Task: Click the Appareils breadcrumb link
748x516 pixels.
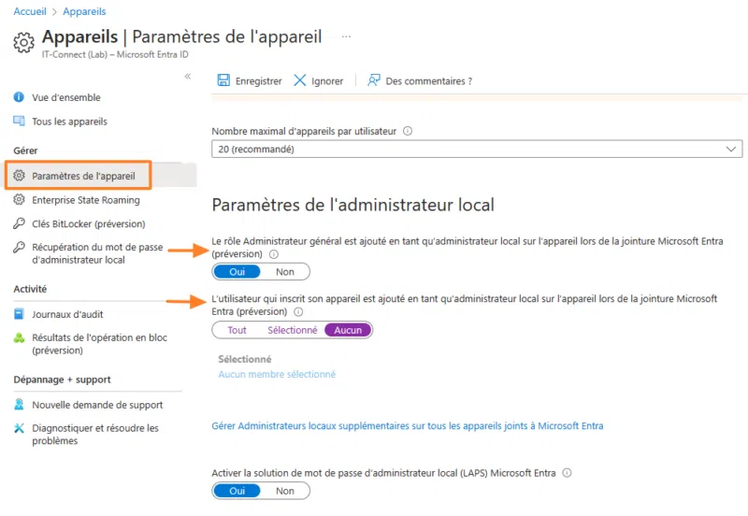Action: pos(84,11)
